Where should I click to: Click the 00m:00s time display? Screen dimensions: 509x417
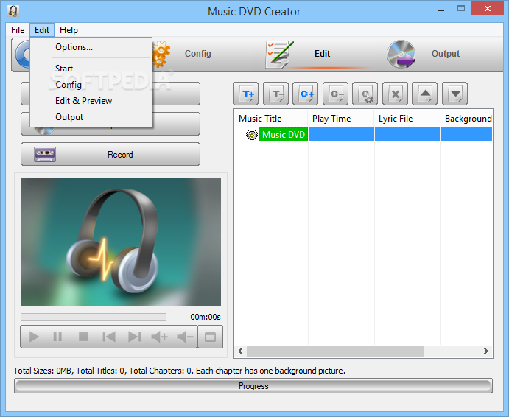pos(206,317)
